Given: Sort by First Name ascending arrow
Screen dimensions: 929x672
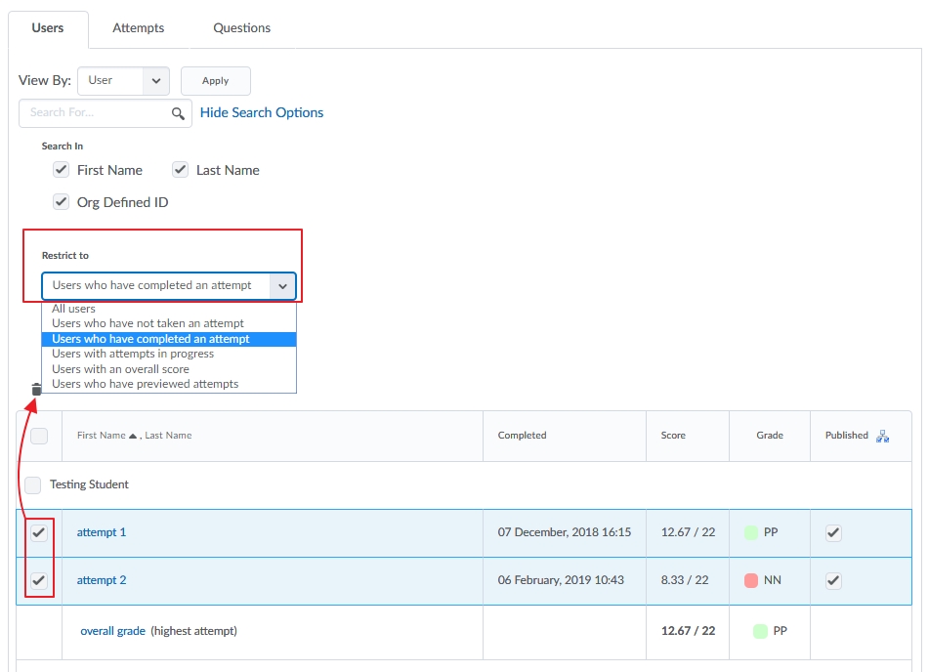Looking at the screenshot, I should coord(133,437).
